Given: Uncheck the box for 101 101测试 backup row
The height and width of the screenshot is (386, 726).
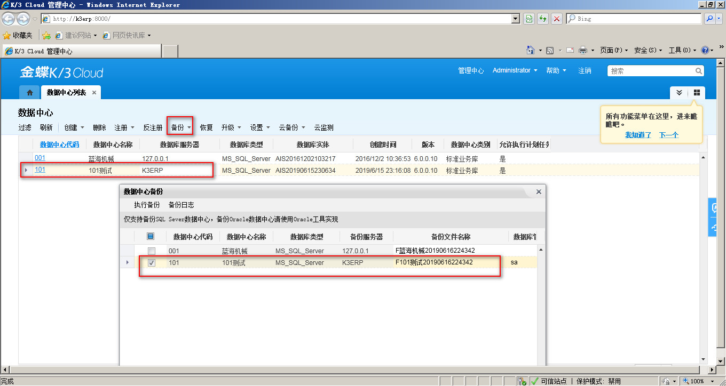Looking at the screenshot, I should coord(152,263).
